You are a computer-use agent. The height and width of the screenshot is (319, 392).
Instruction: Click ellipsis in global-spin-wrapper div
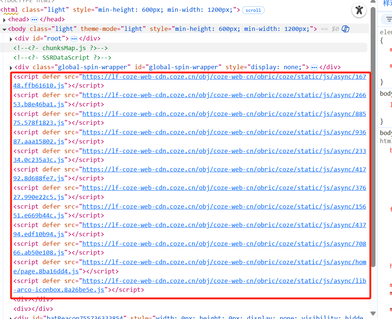point(314,68)
